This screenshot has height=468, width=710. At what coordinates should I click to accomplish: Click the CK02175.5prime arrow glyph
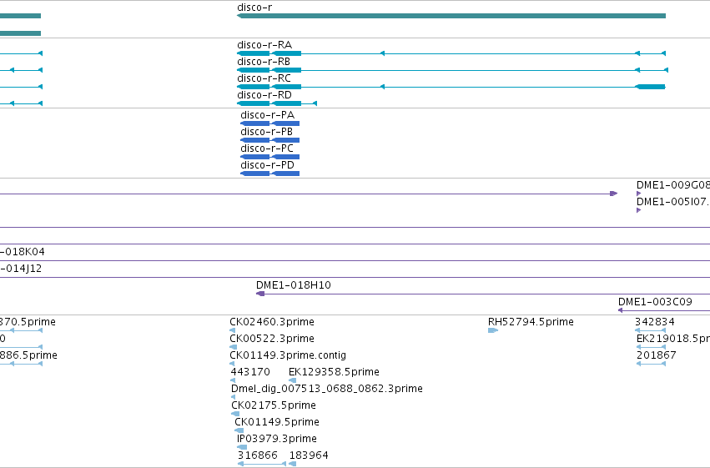click(x=235, y=414)
